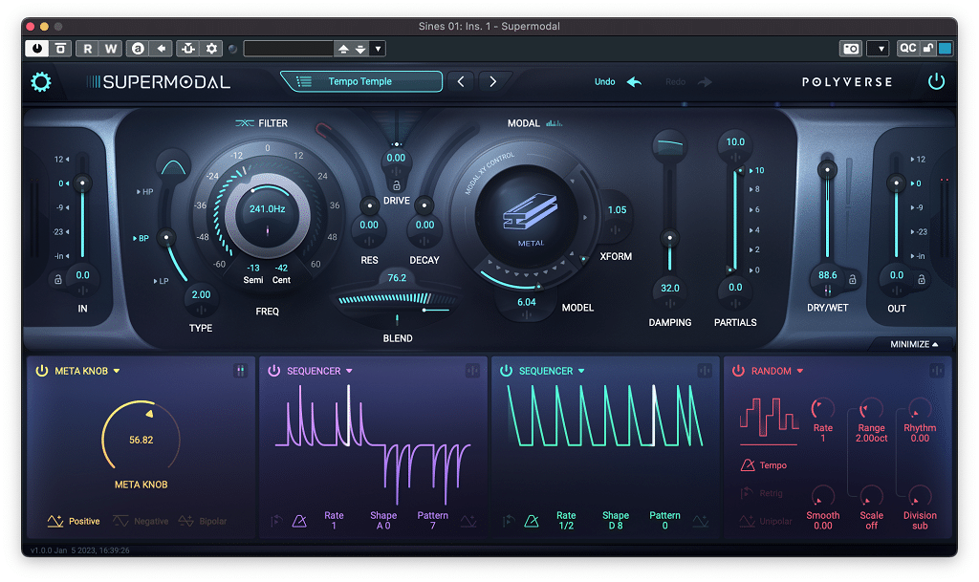
Task: Open the dropdown next to the camera icon
Action: coord(880,49)
